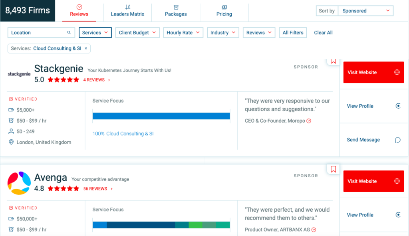Click Stackgenie hourly rate clock icon
The width and height of the screenshot is (409, 236).
coord(11,121)
